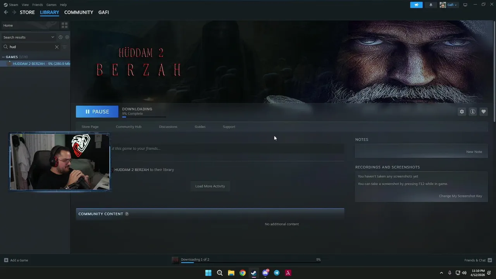Expand the Gafi account dropdown

(456, 5)
